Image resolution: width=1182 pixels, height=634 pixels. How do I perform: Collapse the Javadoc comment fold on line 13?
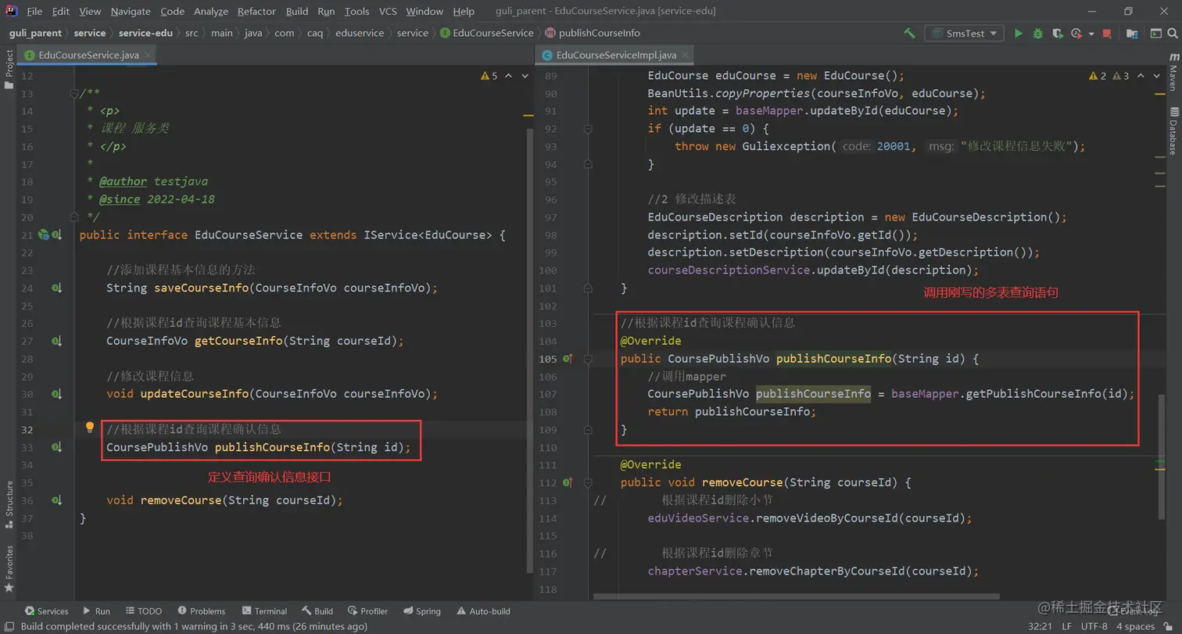pyautogui.click(x=75, y=93)
